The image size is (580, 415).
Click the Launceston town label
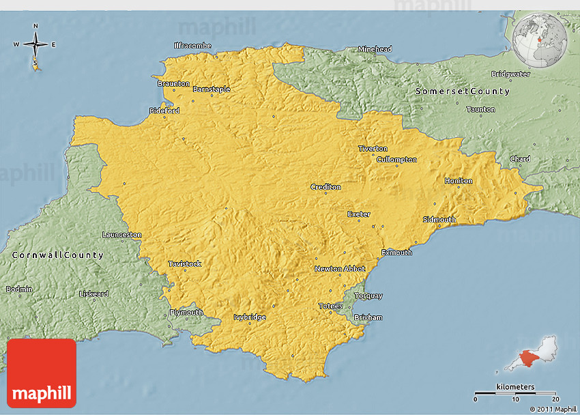(121, 235)
